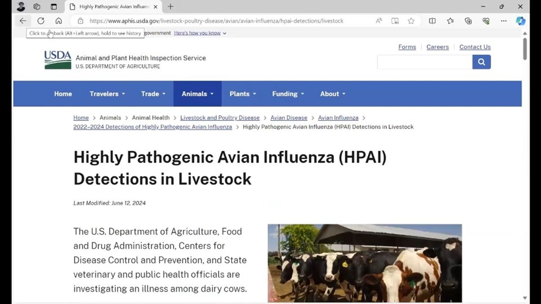Click the dairy cows photo
This screenshot has width=541, height=304.
[x=364, y=263]
